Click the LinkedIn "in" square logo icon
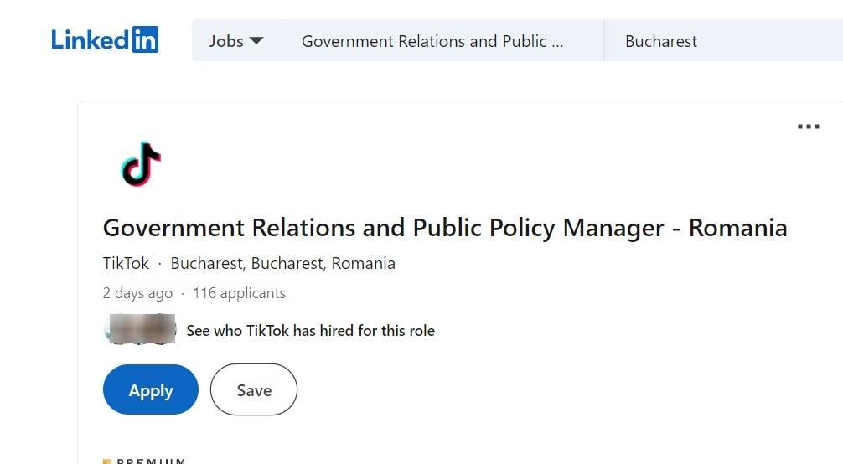 pos(144,39)
